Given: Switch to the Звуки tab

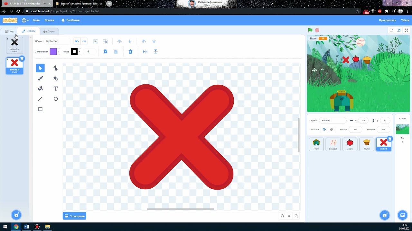Looking at the screenshot, I should (x=49, y=31).
